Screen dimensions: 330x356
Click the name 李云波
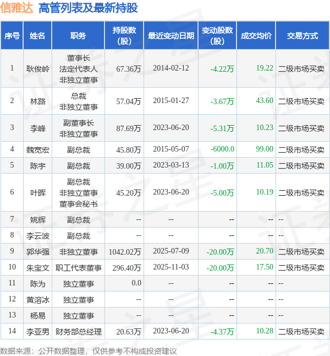[37, 236]
